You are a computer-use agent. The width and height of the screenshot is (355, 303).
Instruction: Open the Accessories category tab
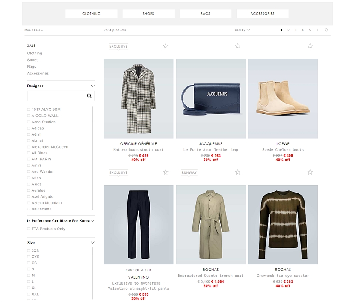click(263, 14)
